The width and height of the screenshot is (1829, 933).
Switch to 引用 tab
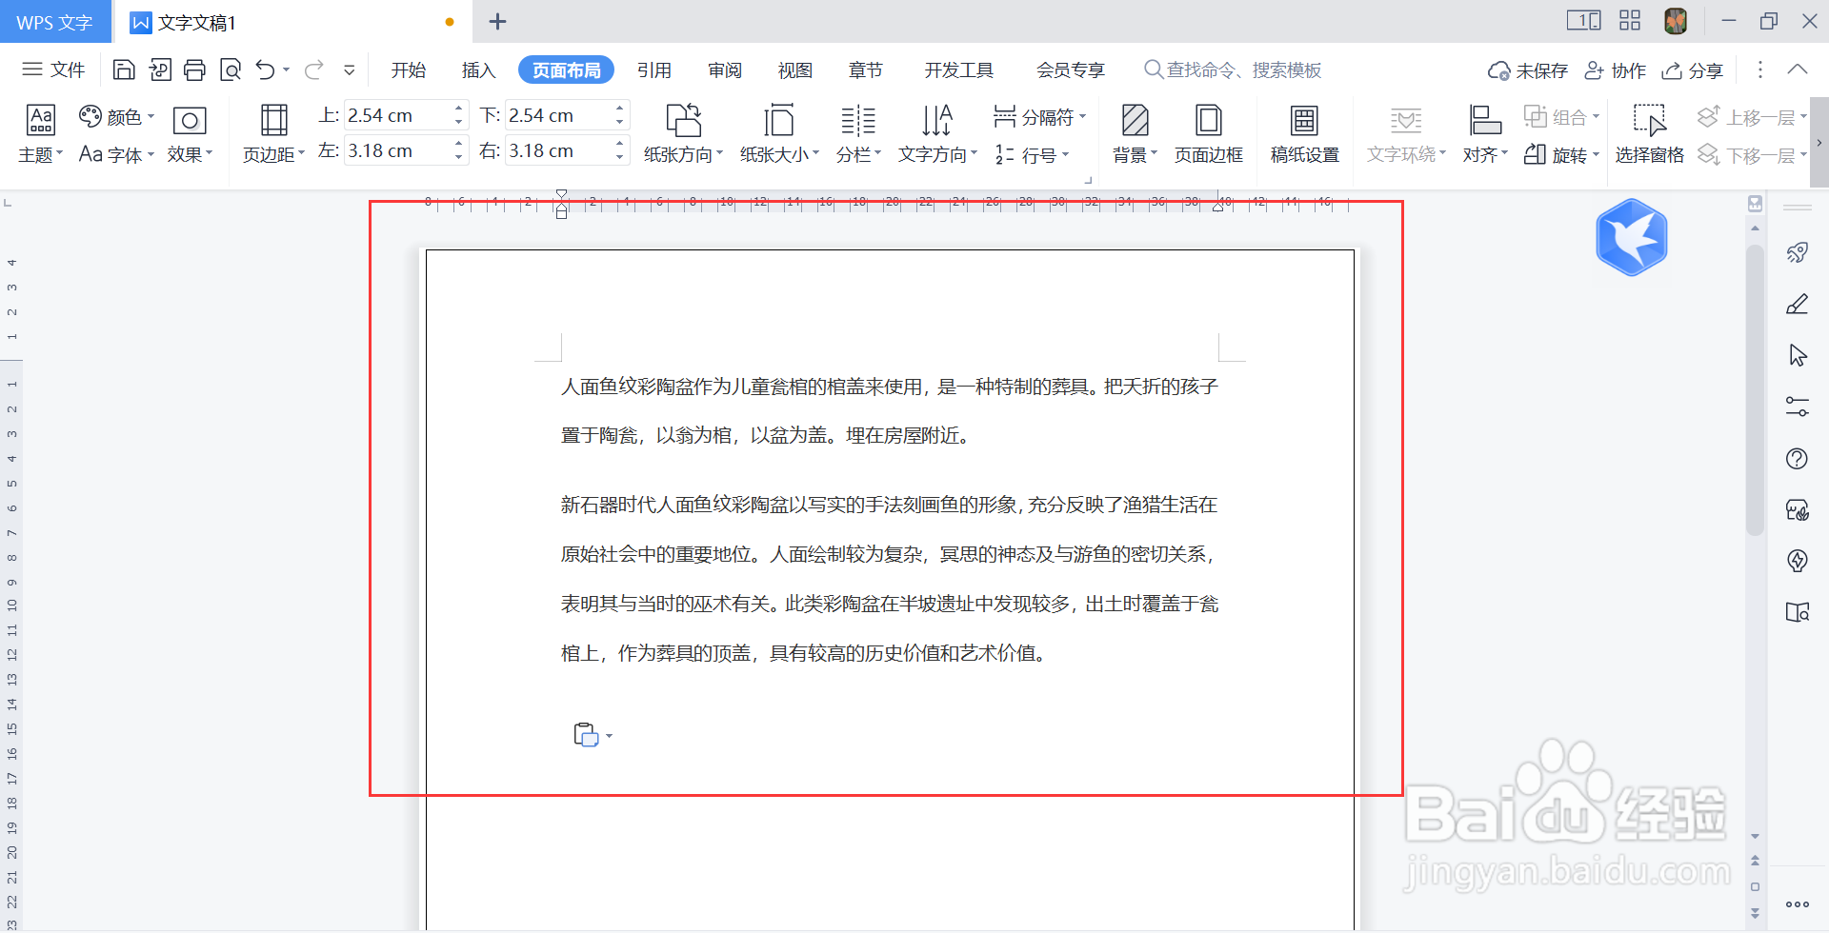click(654, 69)
